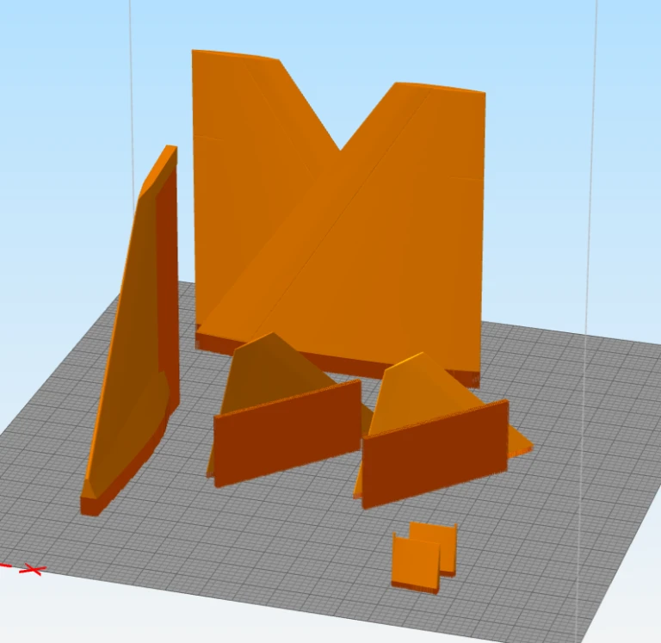Screen dimensions: 661x643
Task: Click the right panel of the large wing model
Action: tap(422, 215)
